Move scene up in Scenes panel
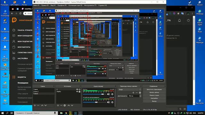Image resolution: width=205 pixels, height=115 pixels. point(42,105)
